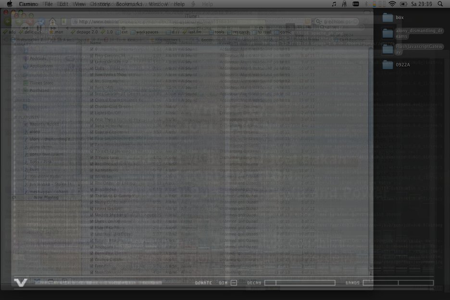Adjust the DECAY slider
This screenshot has width=450, height=300.
[x=300, y=283]
